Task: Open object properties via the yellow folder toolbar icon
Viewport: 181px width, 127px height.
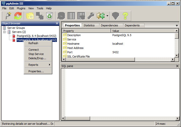Action: [30, 16]
